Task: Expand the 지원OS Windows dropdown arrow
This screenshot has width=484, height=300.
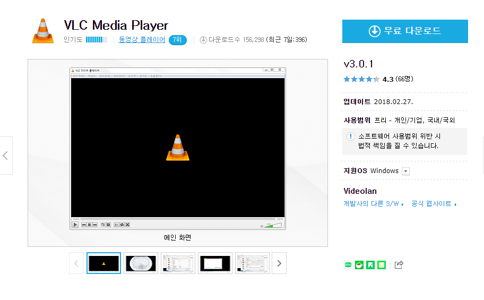Action: pyautogui.click(x=405, y=171)
